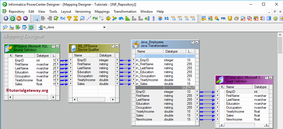Open Workflow Monitor with the purple M icon

coord(25,18)
